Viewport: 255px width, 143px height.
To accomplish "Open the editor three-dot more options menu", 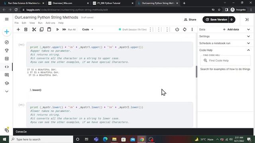I will tap(192, 29).
